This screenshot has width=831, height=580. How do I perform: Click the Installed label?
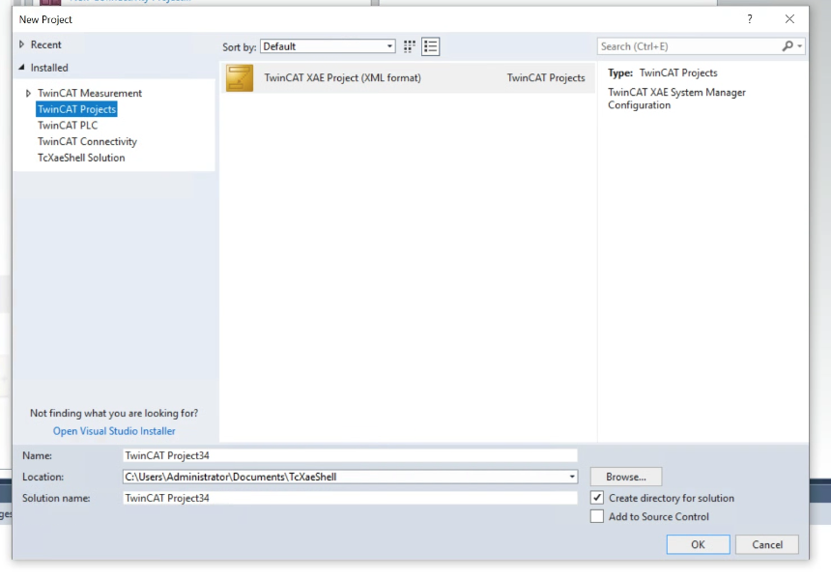(x=49, y=68)
